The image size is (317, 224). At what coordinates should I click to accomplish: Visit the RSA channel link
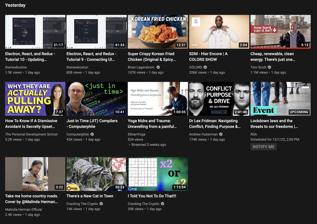(254, 134)
